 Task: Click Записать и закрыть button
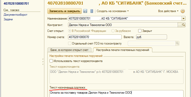tap(64, 11)
